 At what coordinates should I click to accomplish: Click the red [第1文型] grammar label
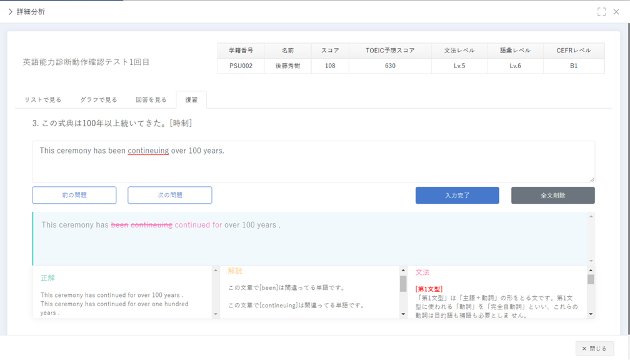429,289
